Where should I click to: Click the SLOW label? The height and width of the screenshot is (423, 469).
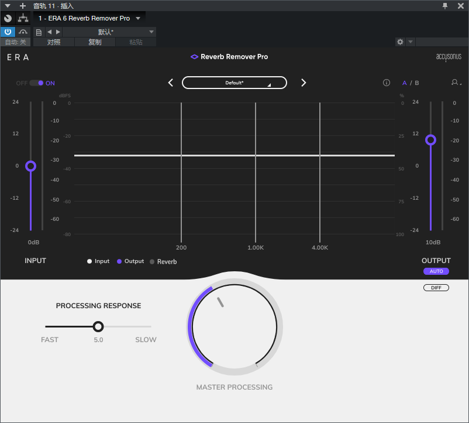146,340
